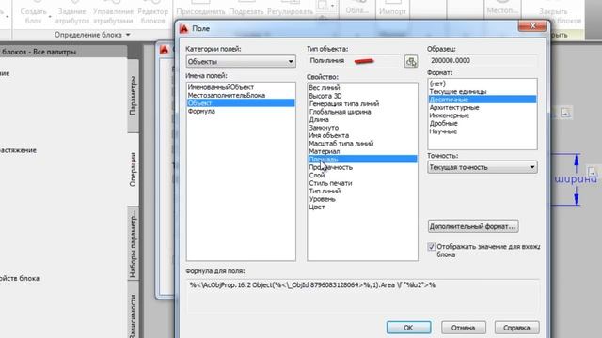Click the Отмена button
This screenshot has width=602, height=338.
point(464,328)
